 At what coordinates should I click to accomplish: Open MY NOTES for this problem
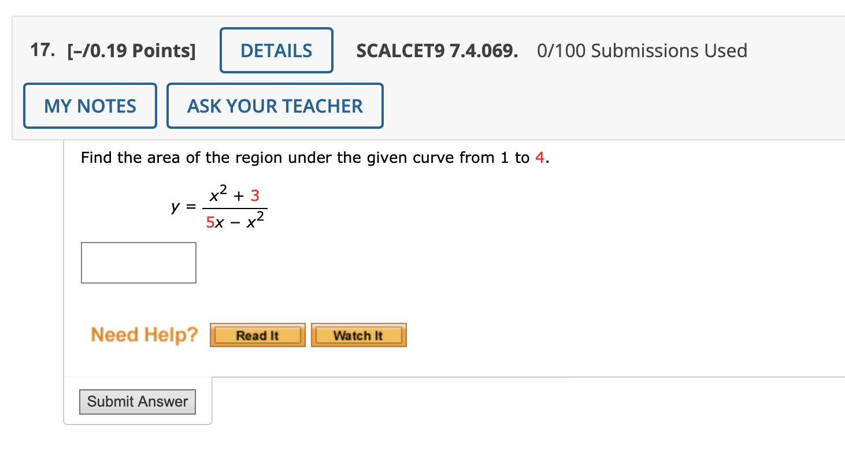[90, 105]
